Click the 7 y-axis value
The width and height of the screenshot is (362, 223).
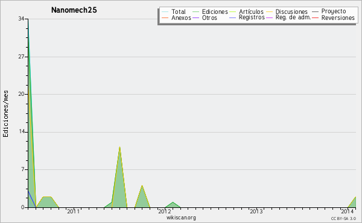tap(23, 169)
